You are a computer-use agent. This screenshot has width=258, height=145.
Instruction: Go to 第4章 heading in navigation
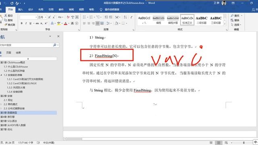[8, 117]
